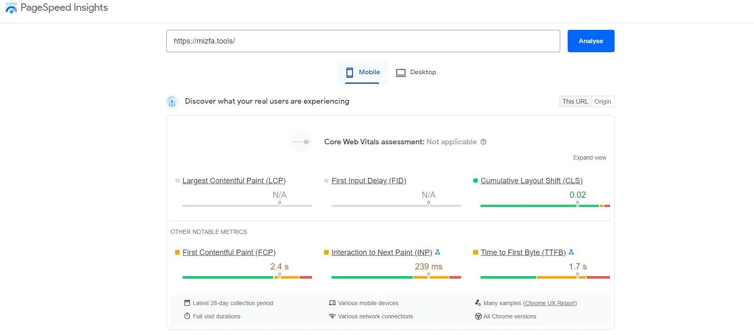Open the First Input Delay (FID) link
The height and width of the screenshot is (335, 754).
coord(369,181)
